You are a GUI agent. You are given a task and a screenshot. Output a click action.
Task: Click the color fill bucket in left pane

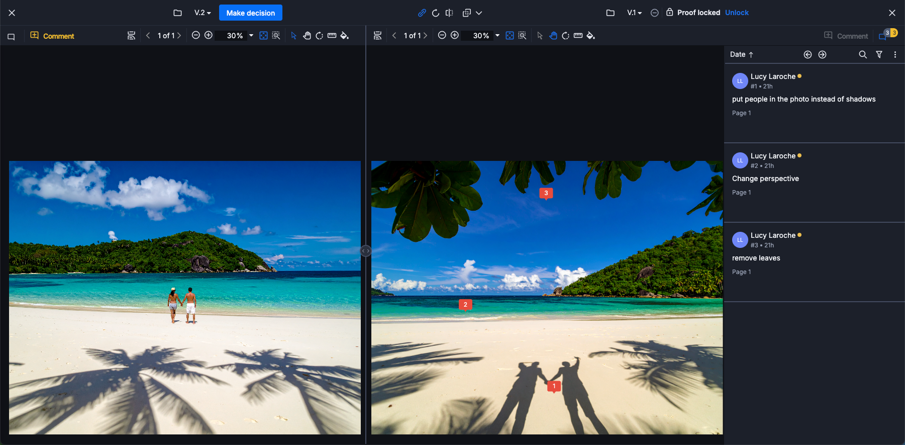(345, 36)
